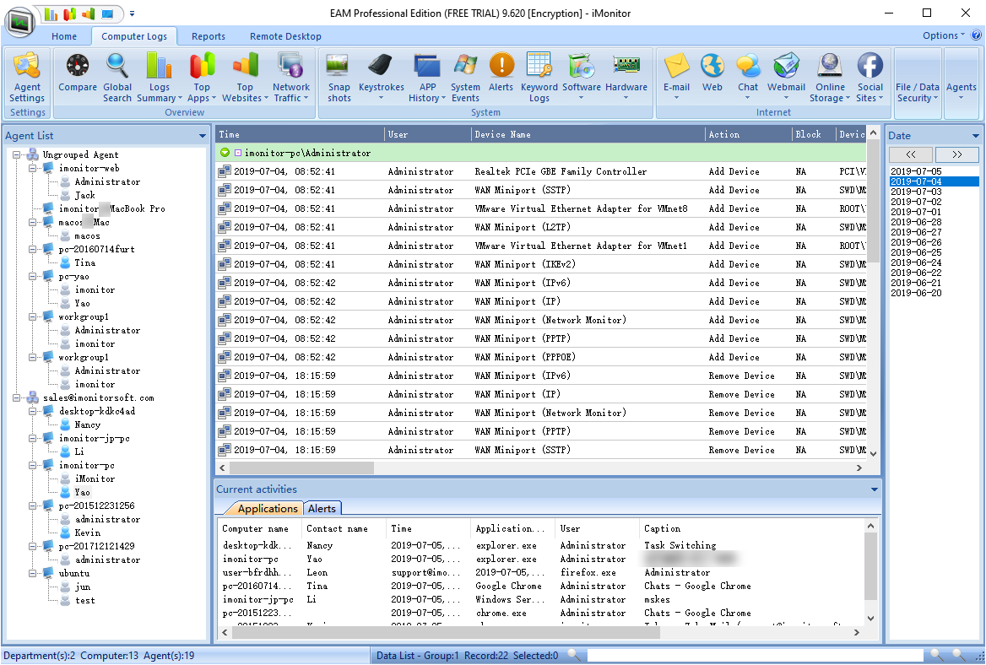Screen dimensions: 986x665
Task: Open Keyword Logs
Action: [x=539, y=78]
